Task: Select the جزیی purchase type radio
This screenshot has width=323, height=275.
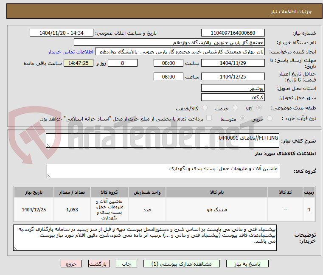Action: coord(270,118)
